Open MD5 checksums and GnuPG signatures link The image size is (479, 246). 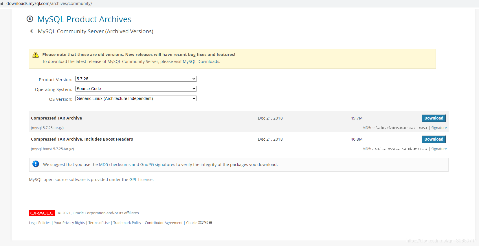coord(137,165)
